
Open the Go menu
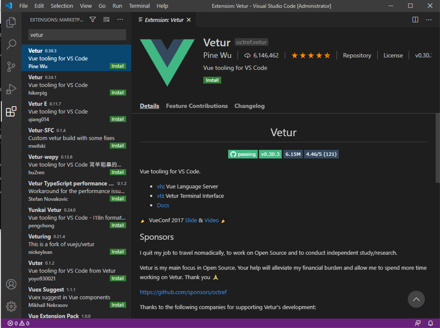[102, 6]
